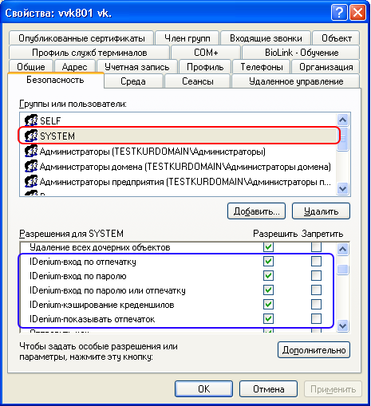Click the IDenium-показывать отпечаток permission label
The image size is (371, 406).
pyautogui.click(x=92, y=319)
